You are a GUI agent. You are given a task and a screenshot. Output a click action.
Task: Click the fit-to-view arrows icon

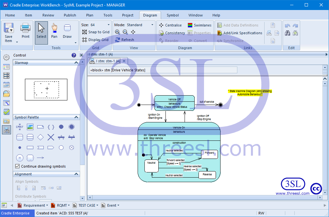click(x=133, y=32)
